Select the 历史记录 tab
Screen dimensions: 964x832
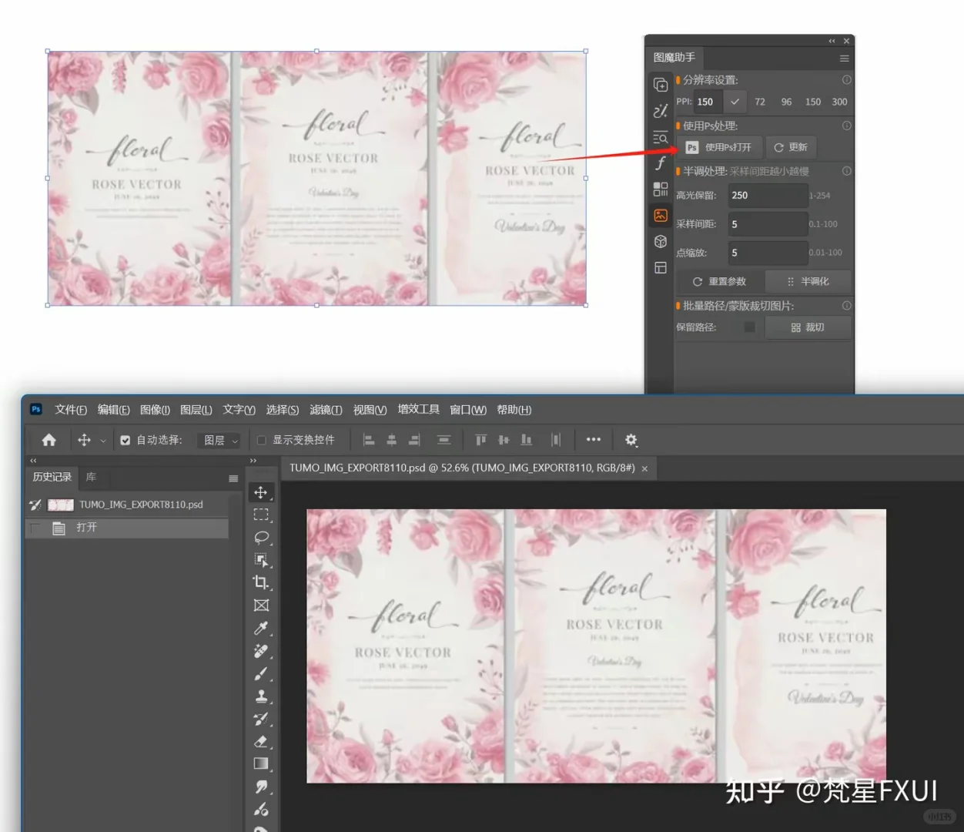coord(52,478)
